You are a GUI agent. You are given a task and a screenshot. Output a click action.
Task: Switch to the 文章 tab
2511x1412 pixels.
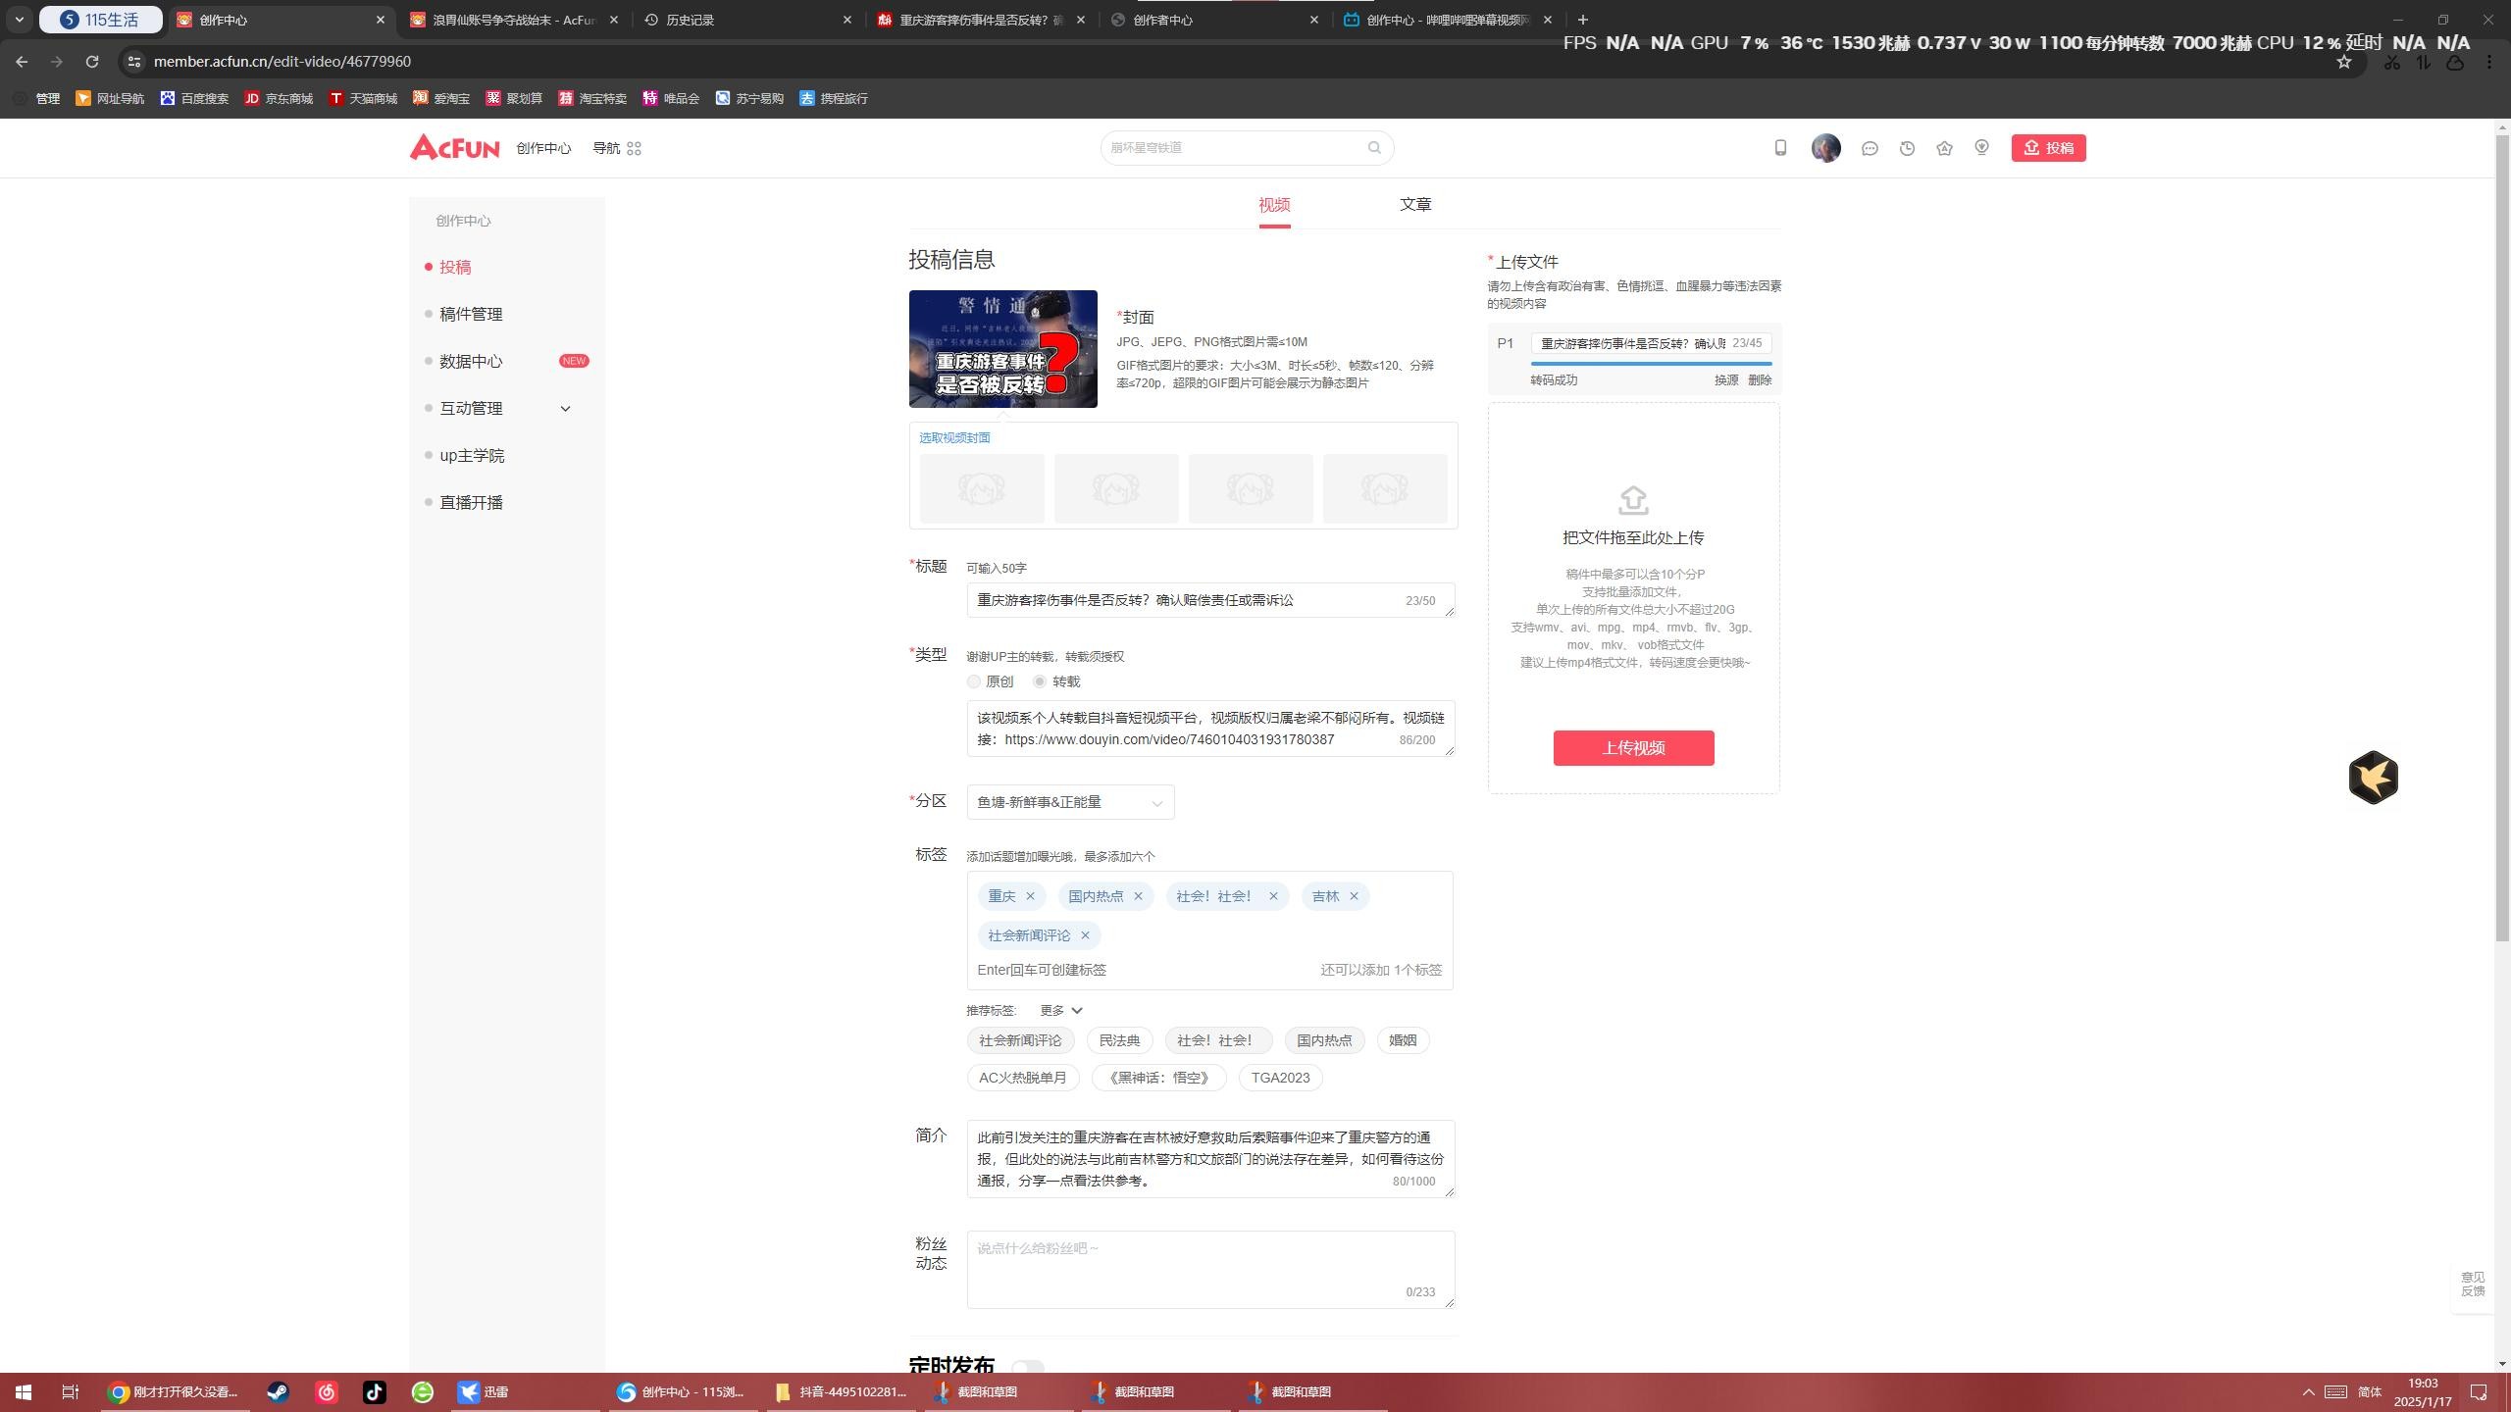coord(1414,204)
